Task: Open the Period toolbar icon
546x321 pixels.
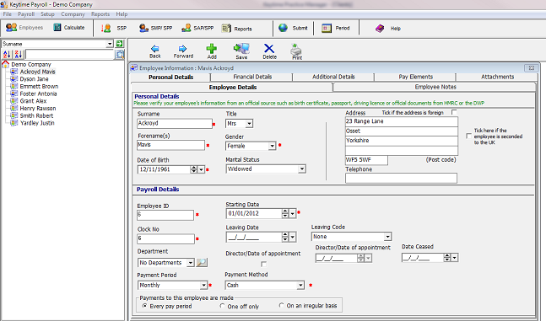Action: (327, 28)
